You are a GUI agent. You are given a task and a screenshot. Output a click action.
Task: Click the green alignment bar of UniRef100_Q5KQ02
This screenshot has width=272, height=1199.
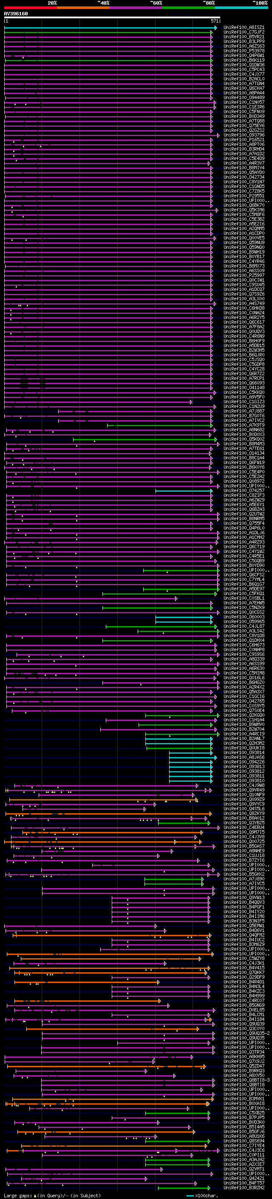[145, 439]
